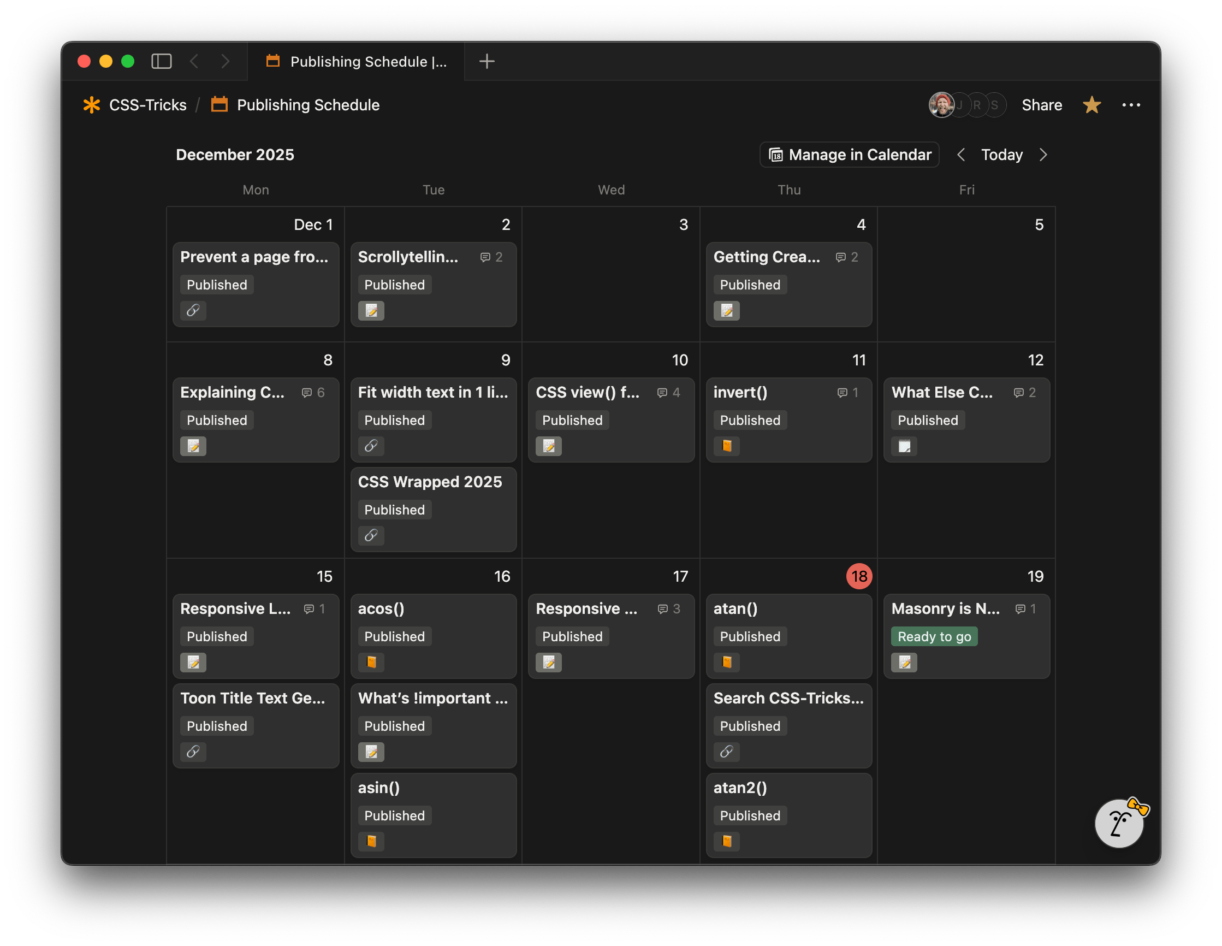The width and height of the screenshot is (1222, 946).
Task: Click the Ready to go status tag
Action: click(933, 636)
